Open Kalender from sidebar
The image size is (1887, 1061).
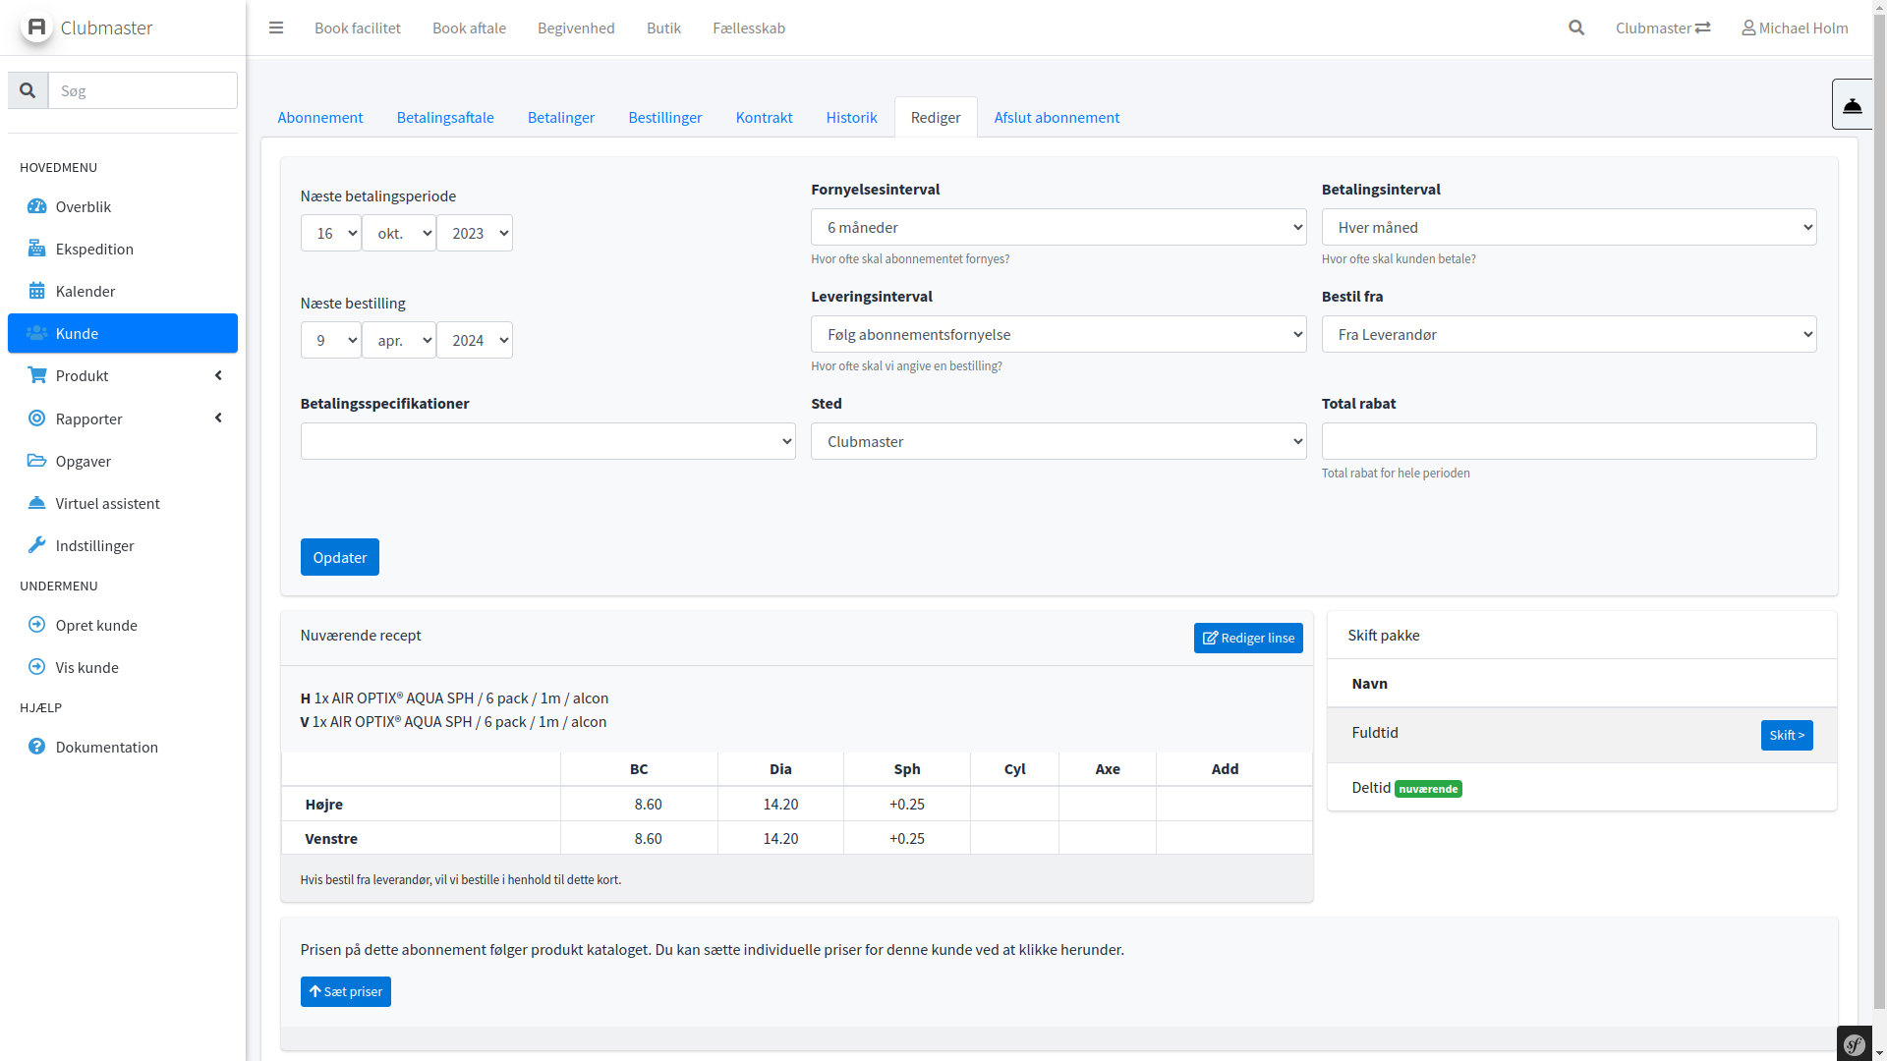(86, 291)
